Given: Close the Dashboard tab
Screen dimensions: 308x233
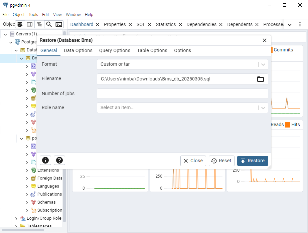Looking at the screenshot, I should pyautogui.click(x=98, y=25).
